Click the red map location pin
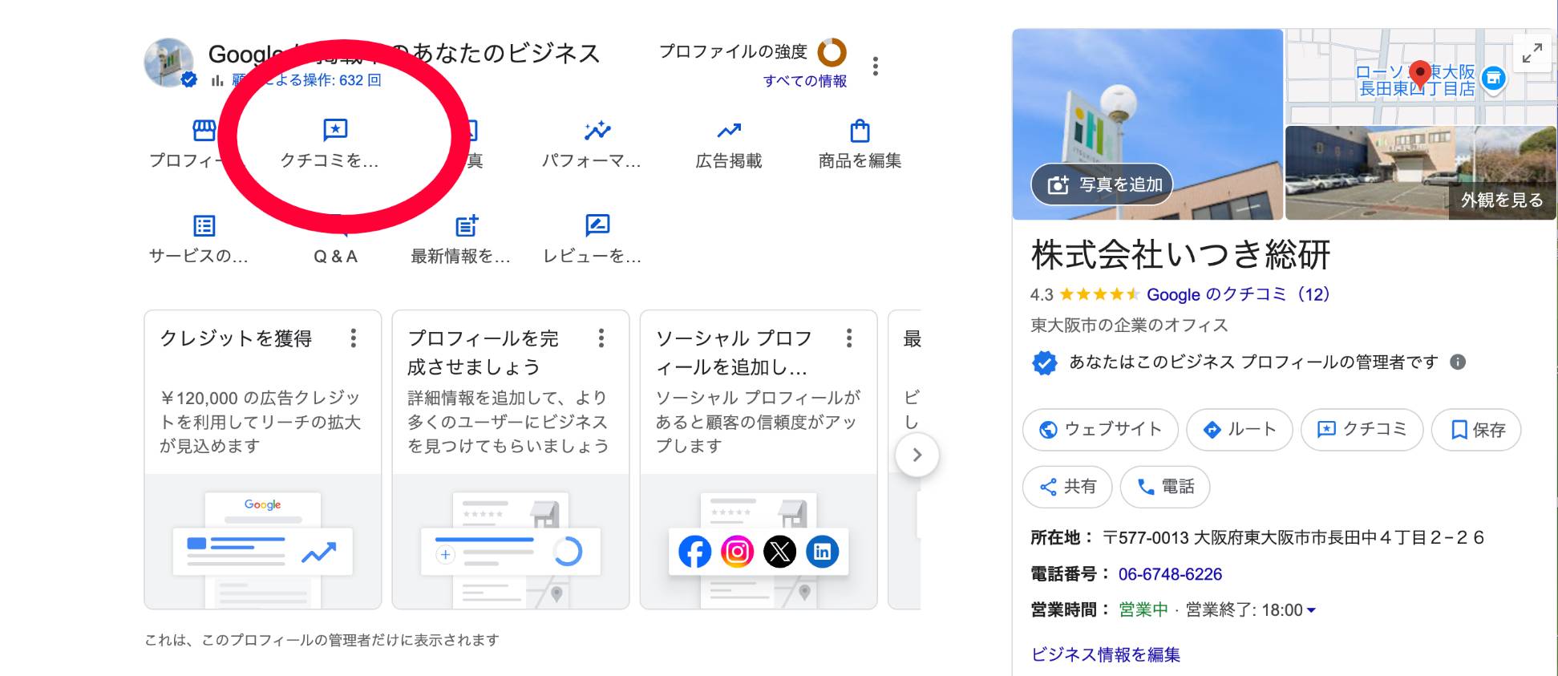Viewport: 1558px width, 676px height. 1420,75
